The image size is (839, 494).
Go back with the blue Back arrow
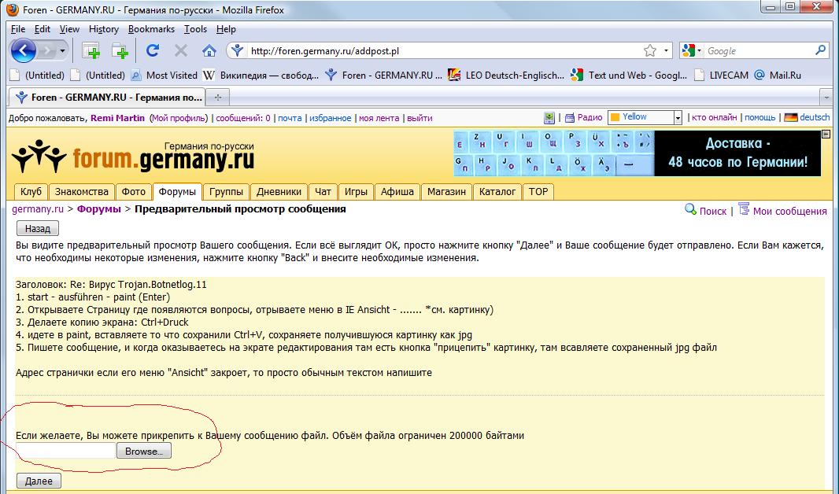[x=23, y=51]
